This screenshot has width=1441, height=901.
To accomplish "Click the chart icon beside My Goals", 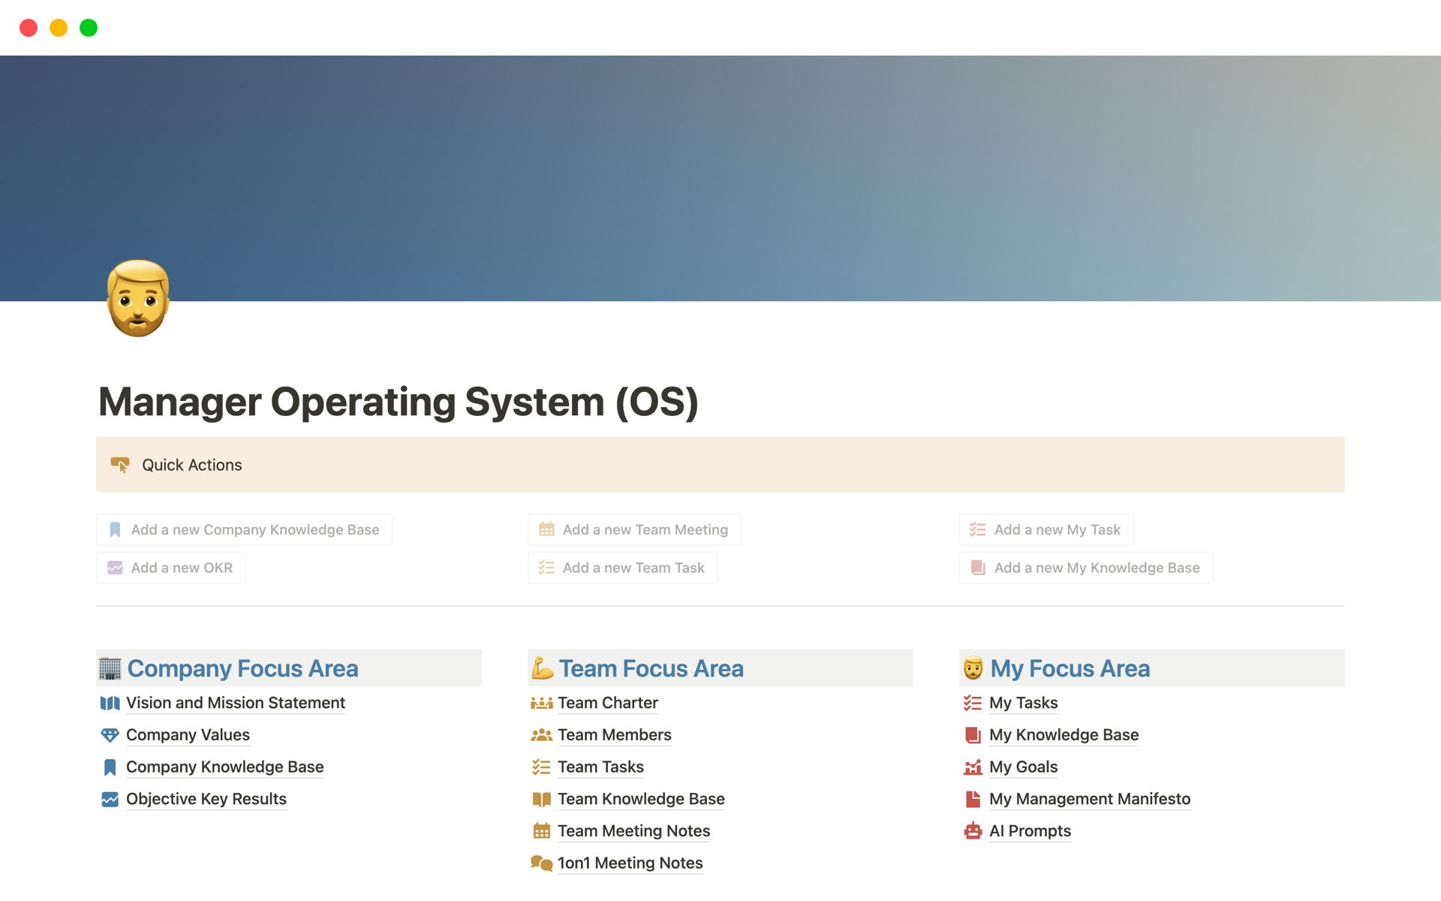I will pos(973,767).
